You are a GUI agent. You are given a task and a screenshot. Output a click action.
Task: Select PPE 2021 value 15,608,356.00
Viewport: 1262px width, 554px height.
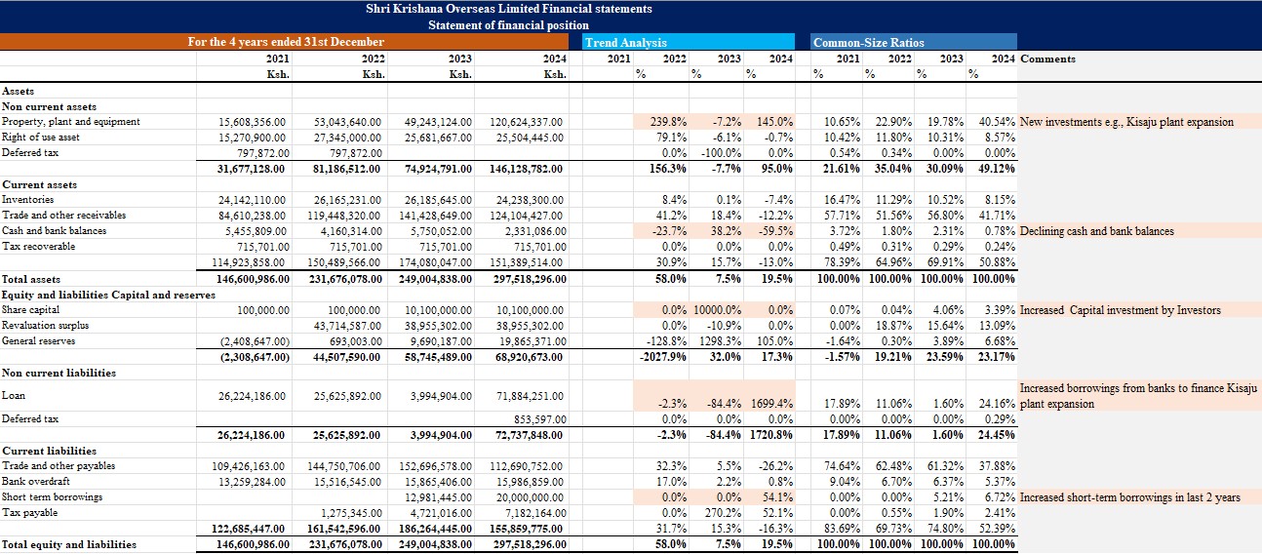tap(252, 122)
